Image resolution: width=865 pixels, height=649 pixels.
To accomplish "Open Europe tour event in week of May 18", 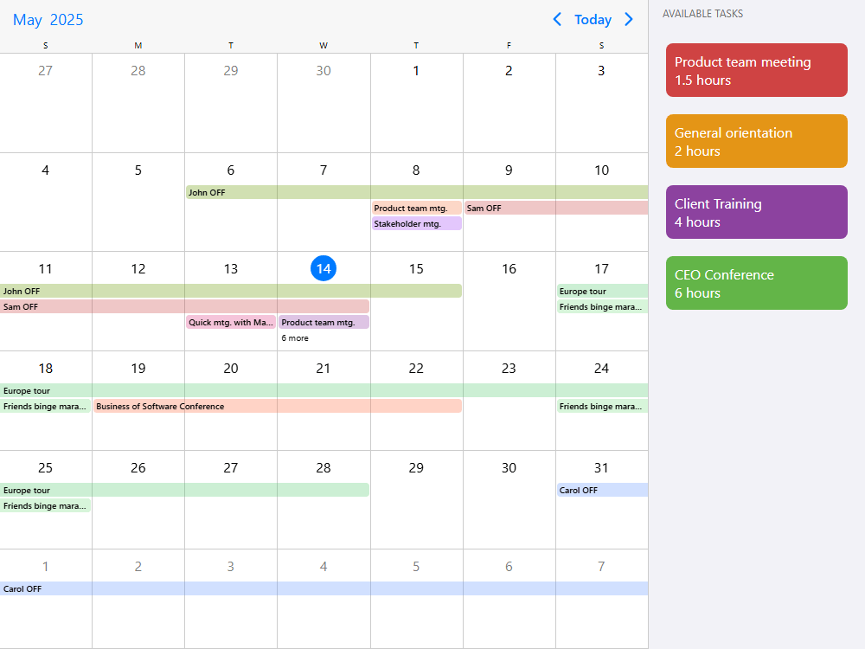I will [324, 390].
